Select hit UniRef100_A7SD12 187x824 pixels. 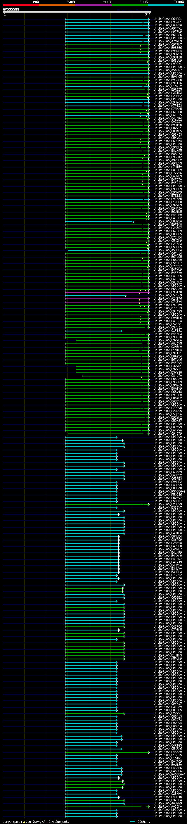coord(167,575)
